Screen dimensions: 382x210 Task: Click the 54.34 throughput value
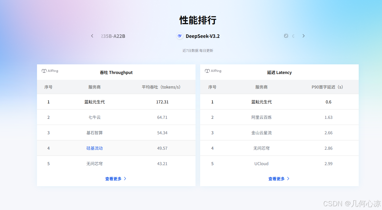point(162,133)
